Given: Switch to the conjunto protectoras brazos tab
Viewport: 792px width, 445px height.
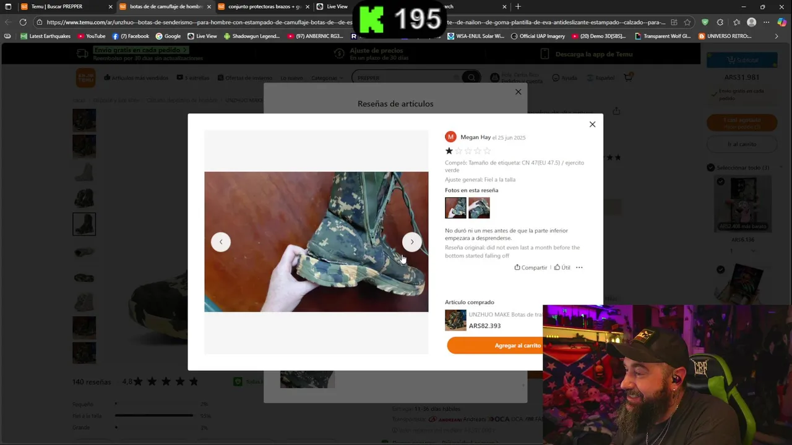Looking at the screenshot, I should coord(265,7).
